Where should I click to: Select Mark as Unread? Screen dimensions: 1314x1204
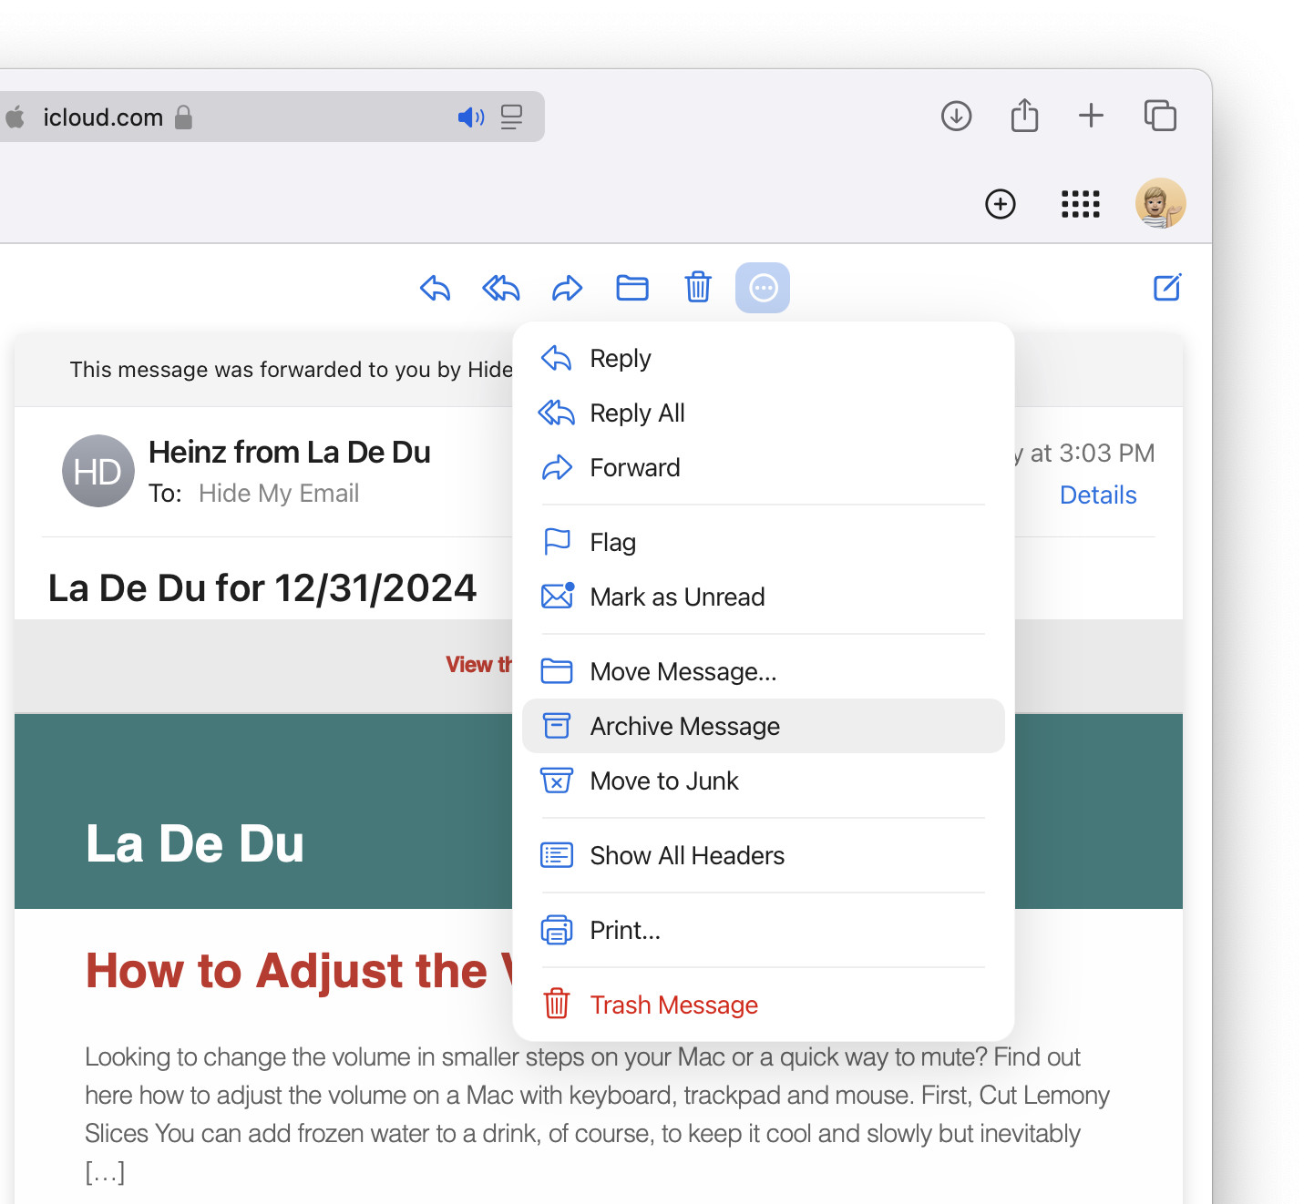click(764, 597)
